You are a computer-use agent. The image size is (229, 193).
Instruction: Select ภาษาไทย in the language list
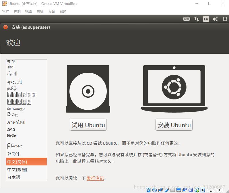(x=26, y=122)
